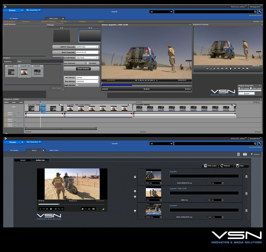Delete the August01 hotlist cut row

click(x=246, y=177)
